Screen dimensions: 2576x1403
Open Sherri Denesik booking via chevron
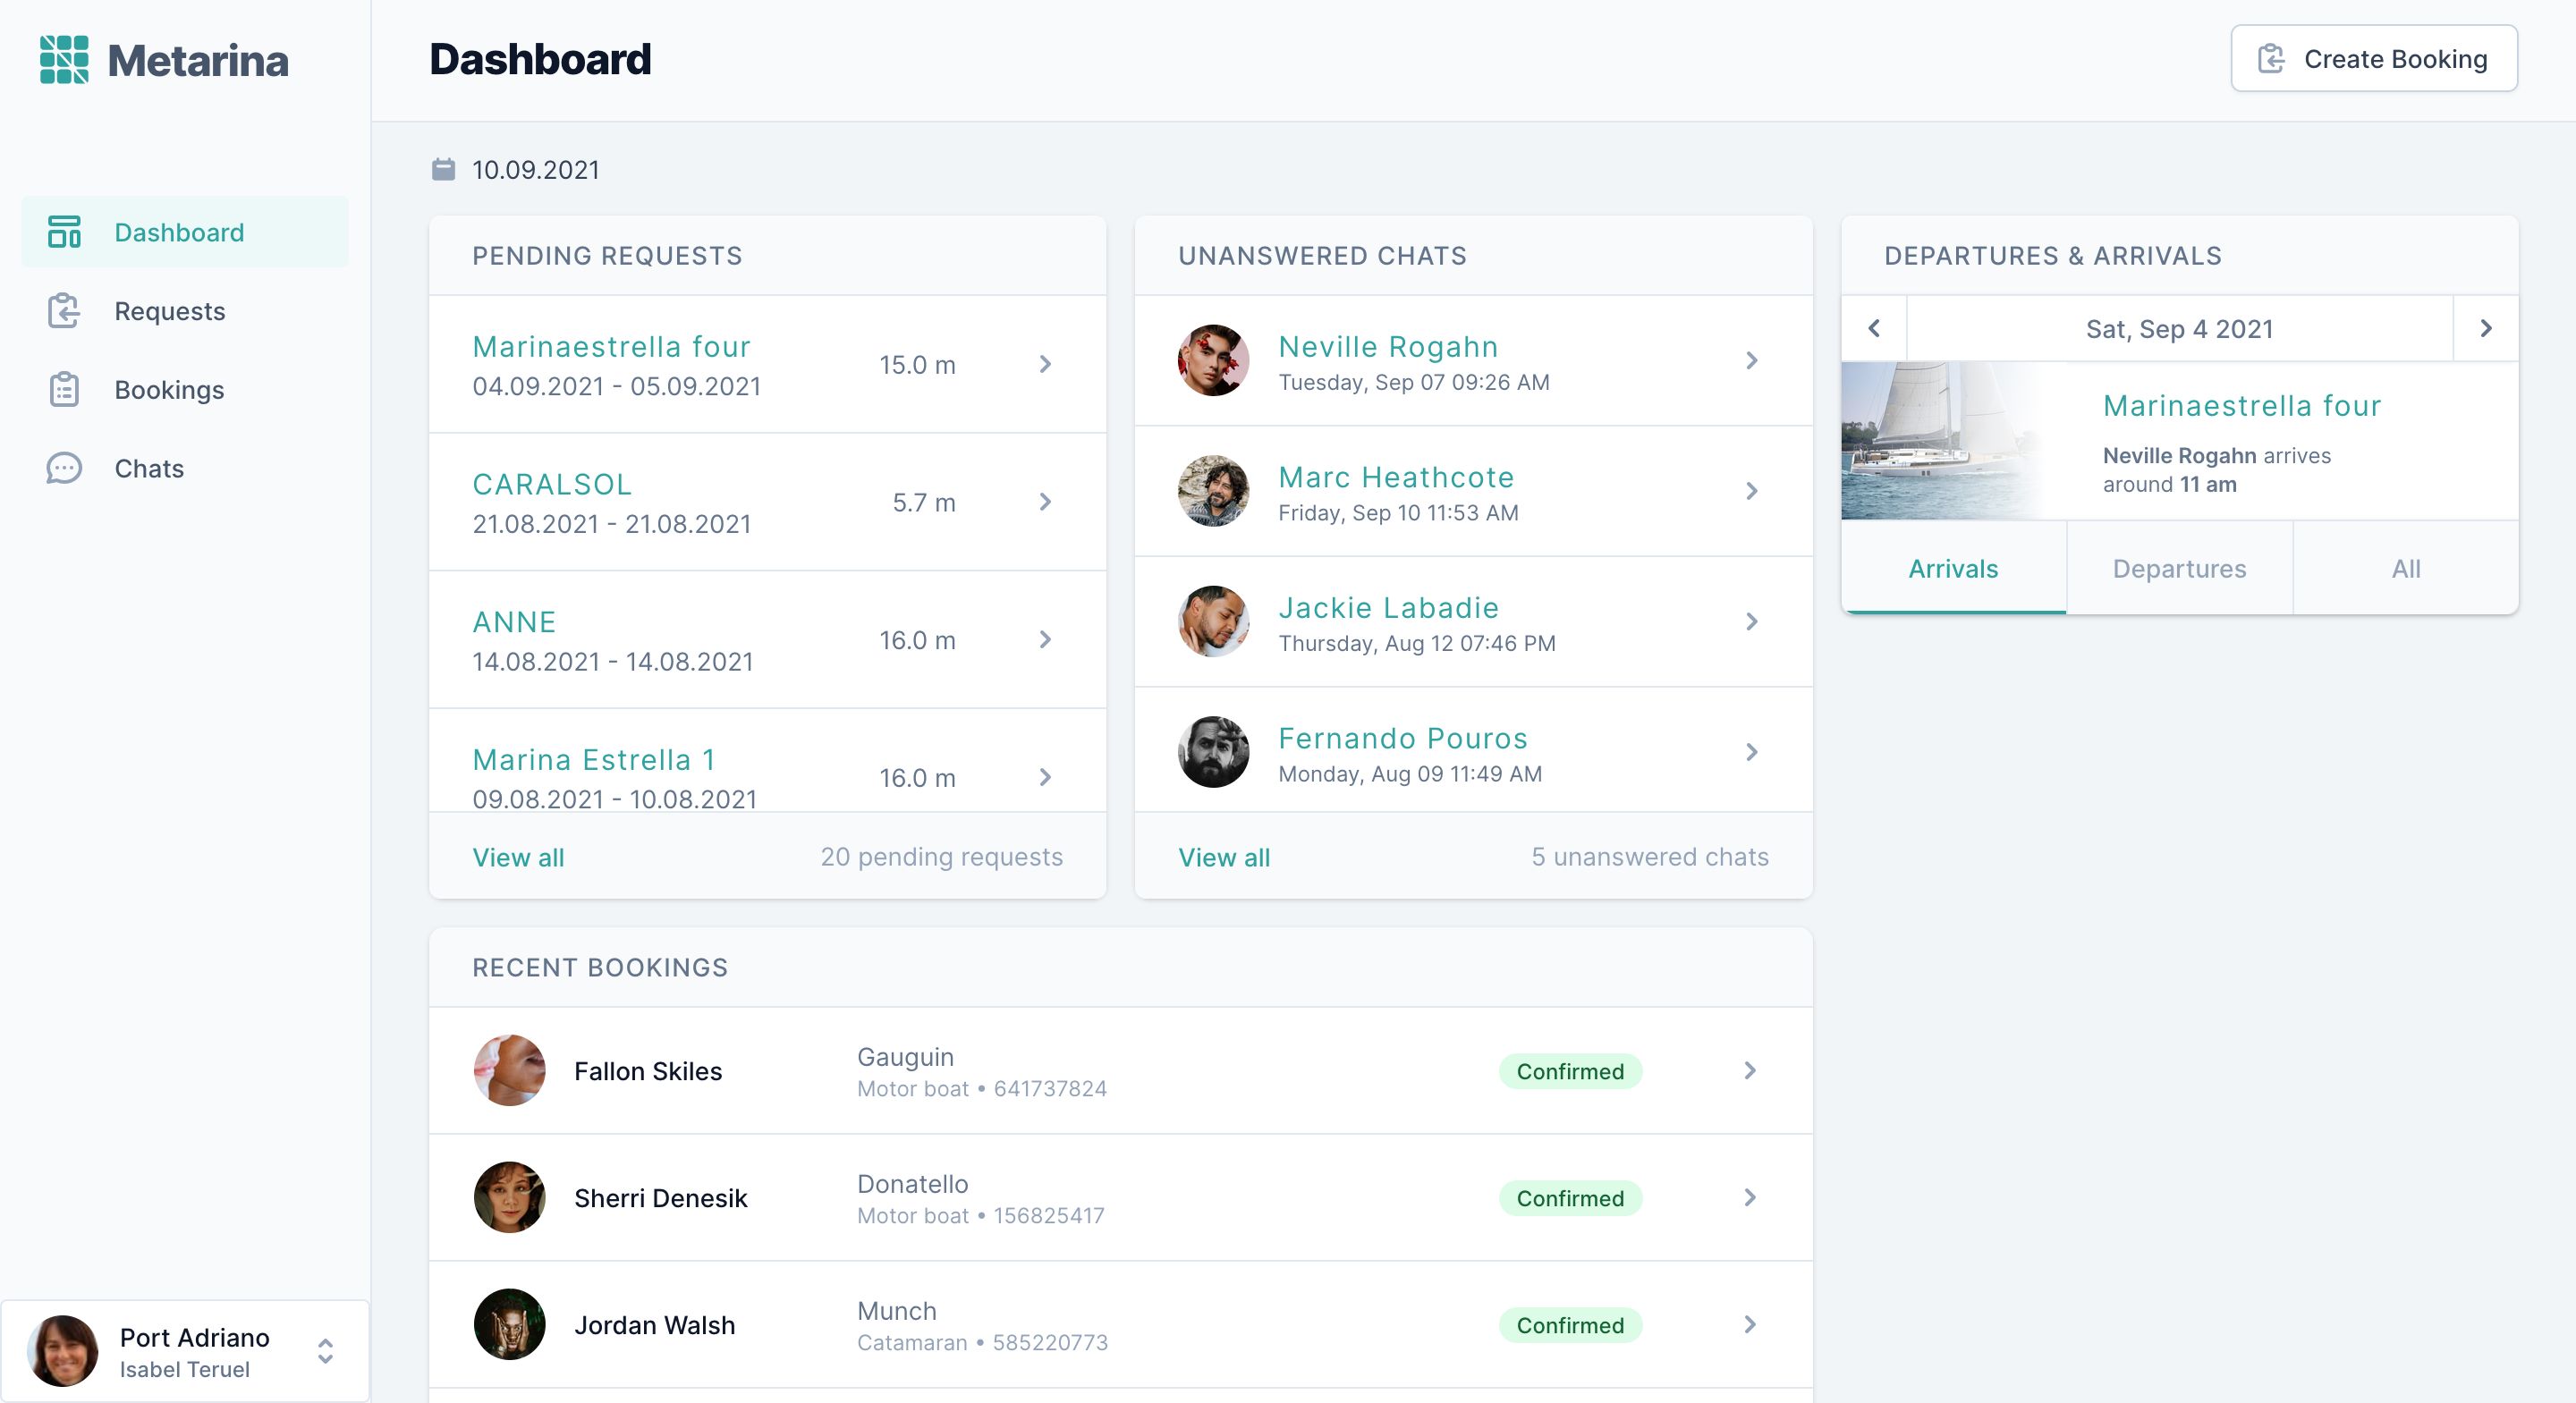tap(1750, 1197)
